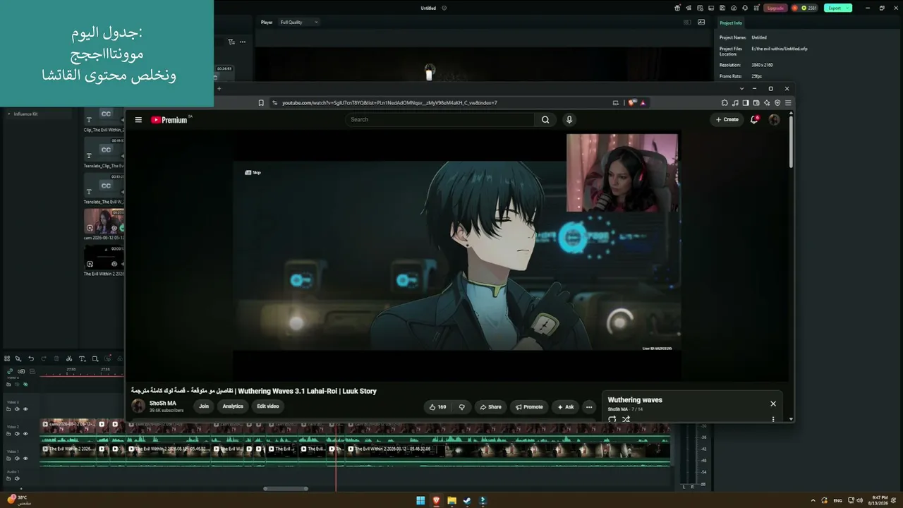Click the Ask button under video
Image resolution: width=903 pixels, height=508 pixels.
[x=566, y=407]
